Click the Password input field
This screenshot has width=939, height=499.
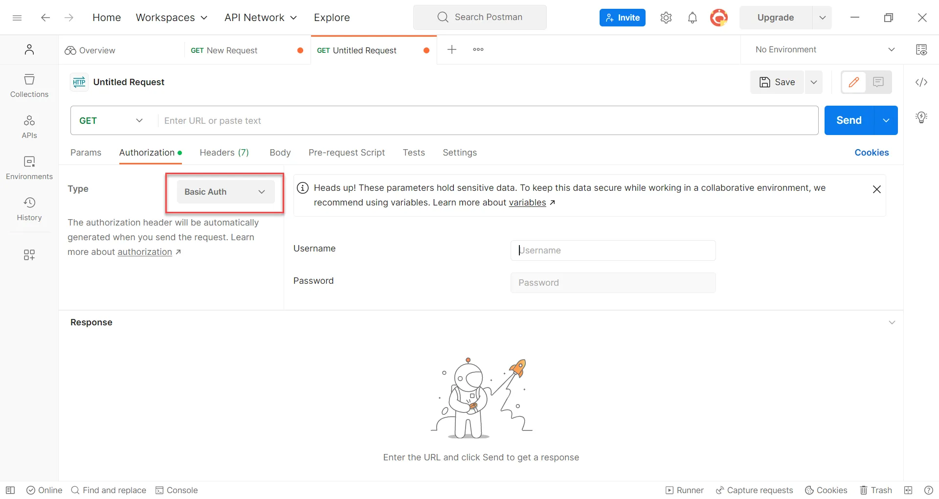613,283
